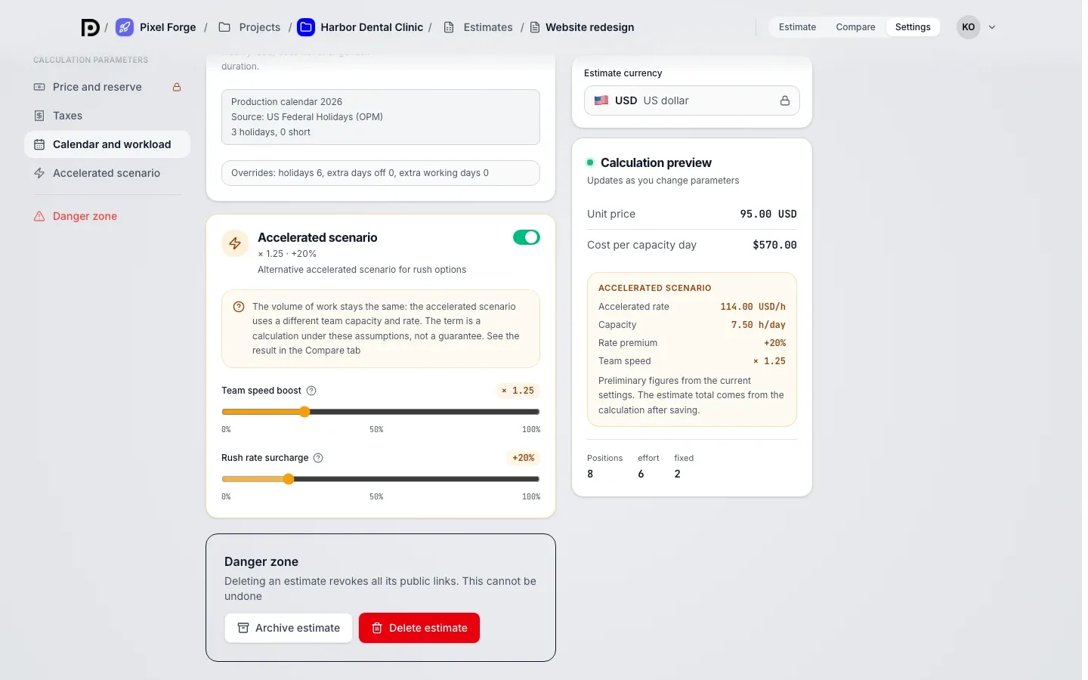Click the lightning icon beside Accelerated scenario in sidebar
The width and height of the screenshot is (1088, 680).
[39, 173]
